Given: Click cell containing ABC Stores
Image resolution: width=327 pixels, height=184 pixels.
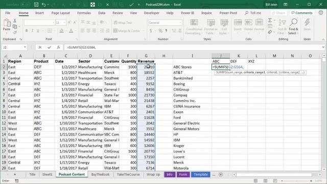Looking at the screenshot, I should [x=192, y=67].
